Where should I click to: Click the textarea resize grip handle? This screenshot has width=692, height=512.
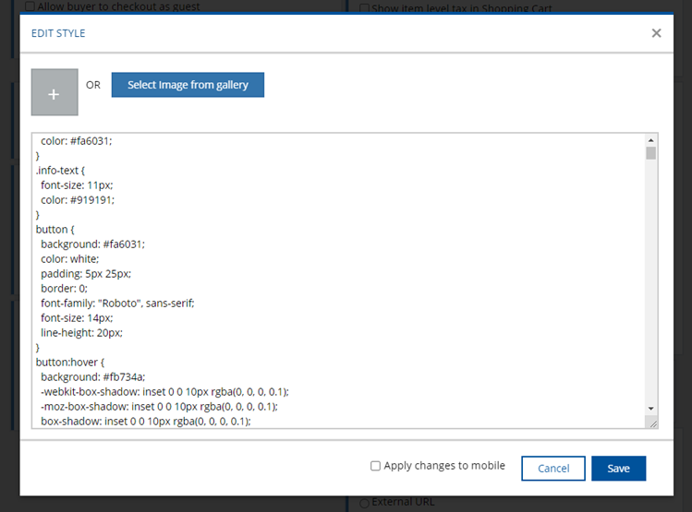coord(651,423)
